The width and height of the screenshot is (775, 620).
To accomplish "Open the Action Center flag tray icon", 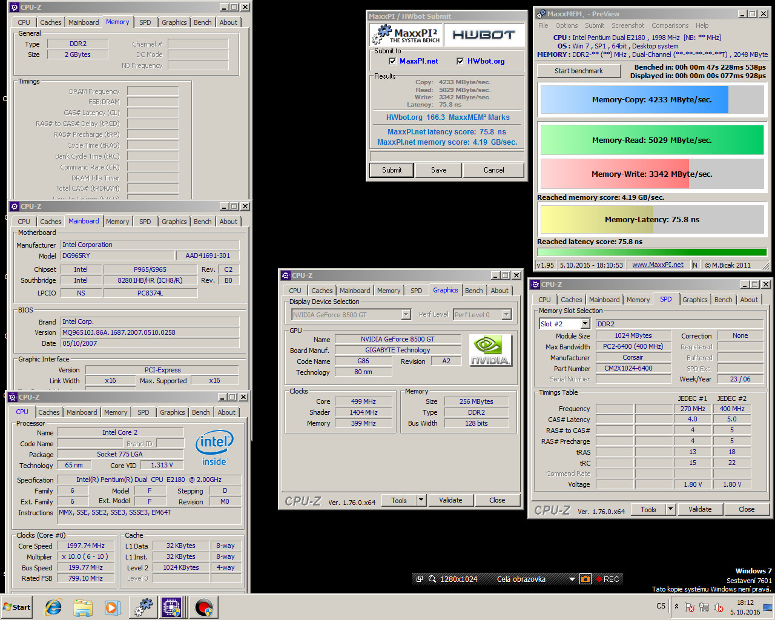I will click(x=689, y=607).
